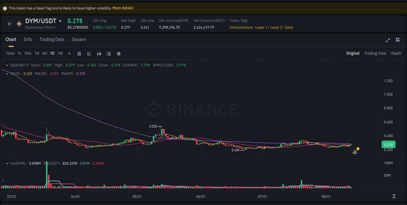
Task: Open the panel layout grid icon
Action: coord(398,40)
